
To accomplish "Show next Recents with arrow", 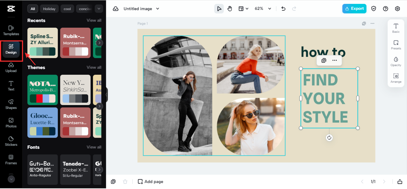I will click(100, 43).
